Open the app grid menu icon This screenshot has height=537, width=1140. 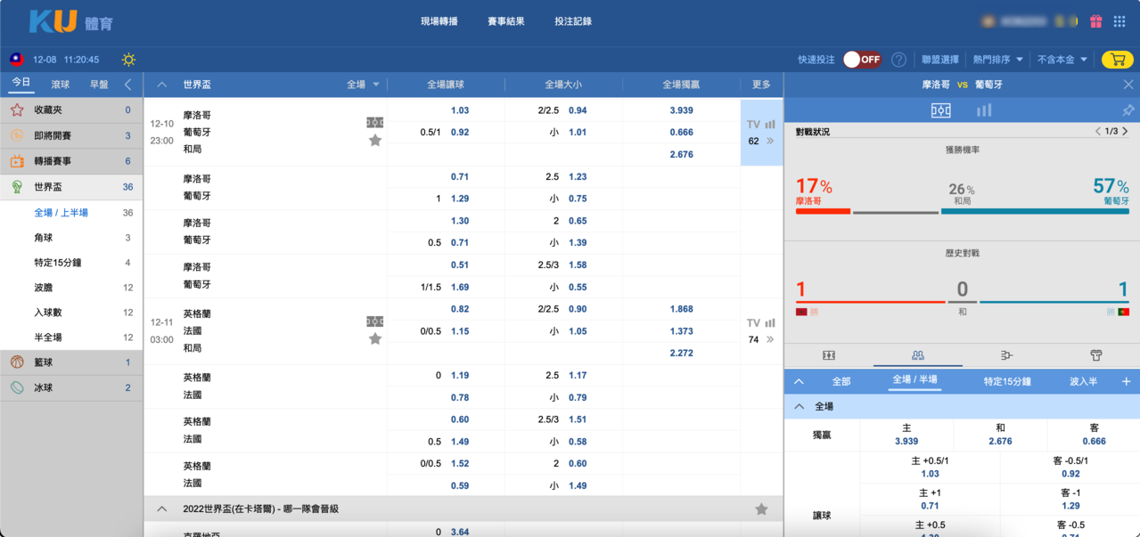point(1119,21)
